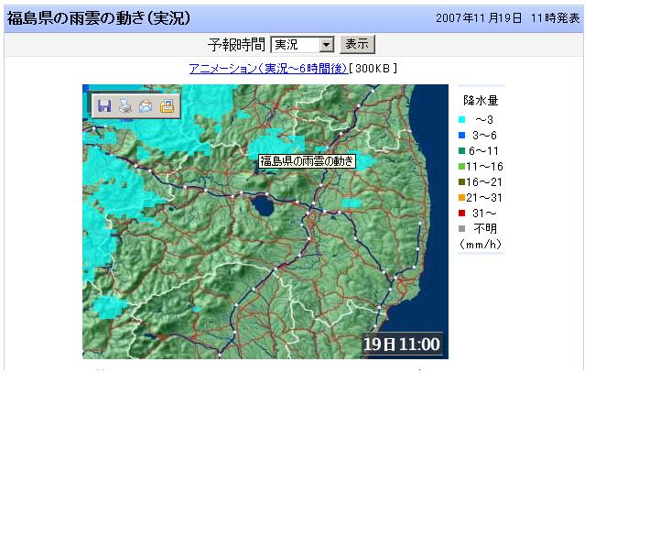
Task: Click the olive 16～21 legend swatch
Action: point(462,182)
